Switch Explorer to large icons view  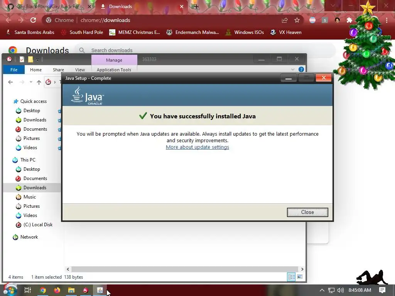pyautogui.click(x=300, y=277)
